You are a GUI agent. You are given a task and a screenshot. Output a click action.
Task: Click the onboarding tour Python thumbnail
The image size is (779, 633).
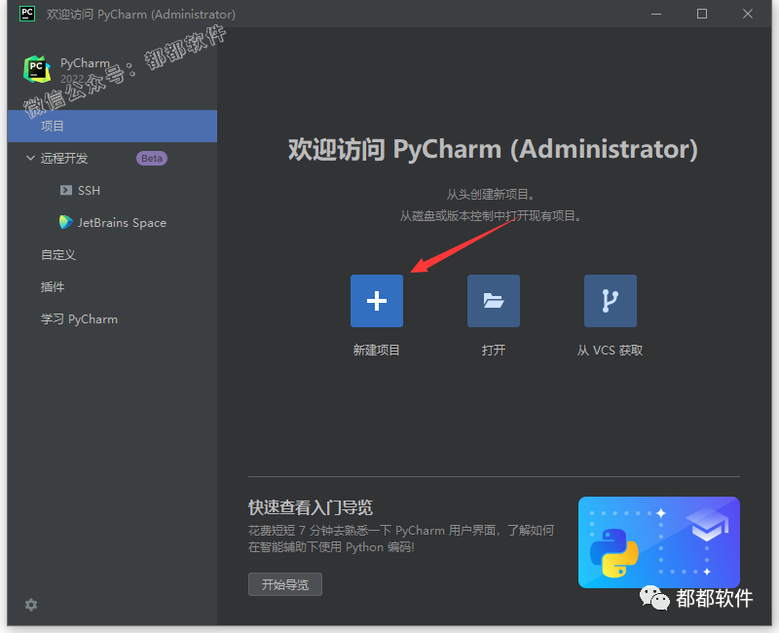point(659,542)
